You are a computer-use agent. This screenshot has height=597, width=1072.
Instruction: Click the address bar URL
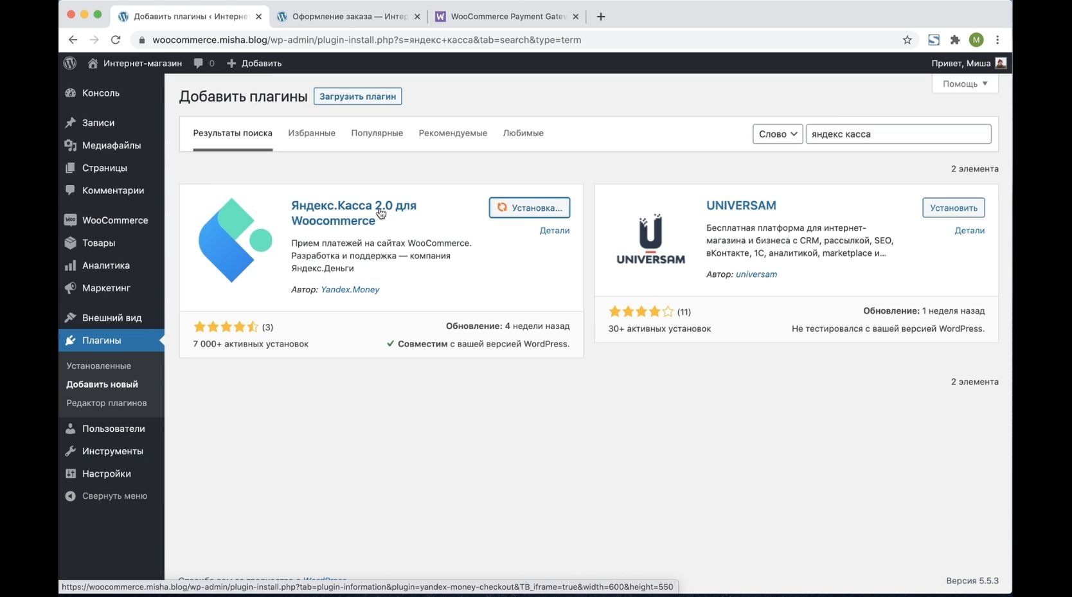(x=367, y=40)
